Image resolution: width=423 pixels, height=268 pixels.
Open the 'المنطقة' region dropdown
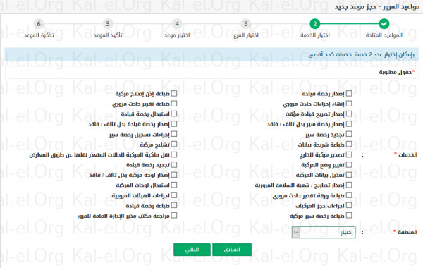[x=324, y=232]
